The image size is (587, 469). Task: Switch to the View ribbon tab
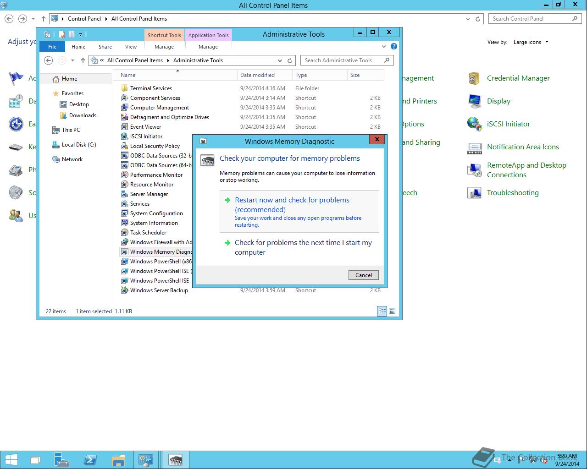(131, 47)
